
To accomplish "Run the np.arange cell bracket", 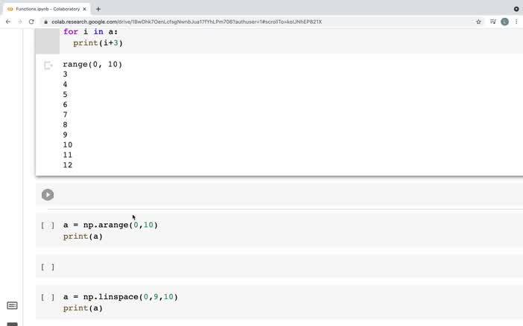I will click(48, 226).
